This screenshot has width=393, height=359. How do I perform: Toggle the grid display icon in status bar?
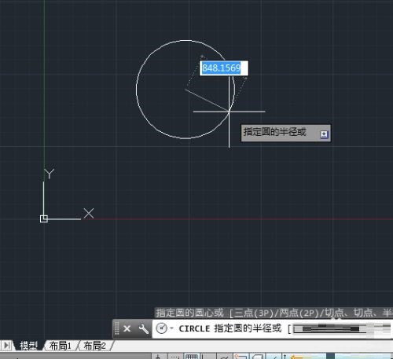pos(192,357)
